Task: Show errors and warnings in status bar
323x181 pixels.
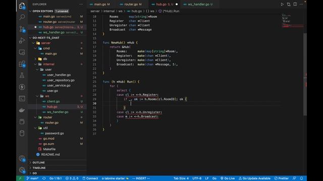Action: (72, 178)
